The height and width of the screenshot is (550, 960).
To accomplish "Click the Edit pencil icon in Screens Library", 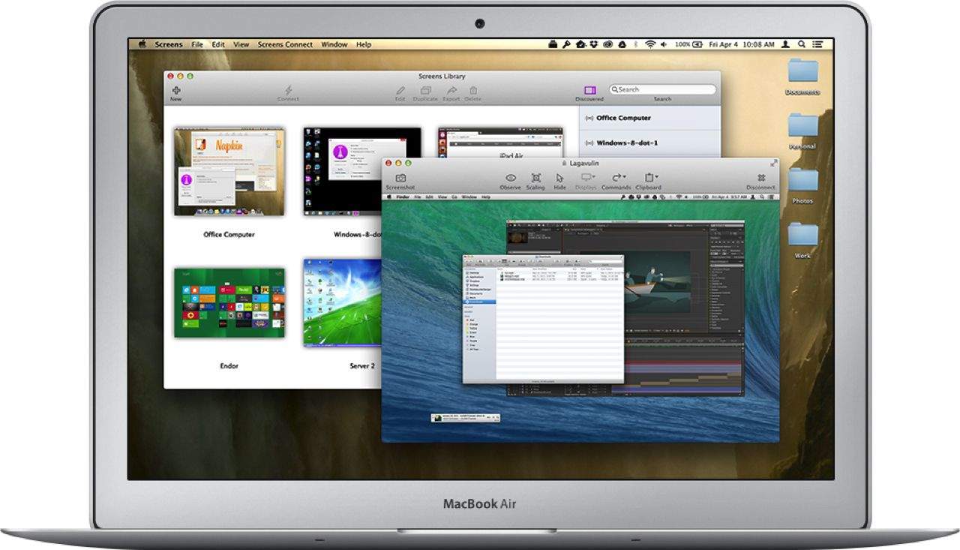I will tap(400, 90).
